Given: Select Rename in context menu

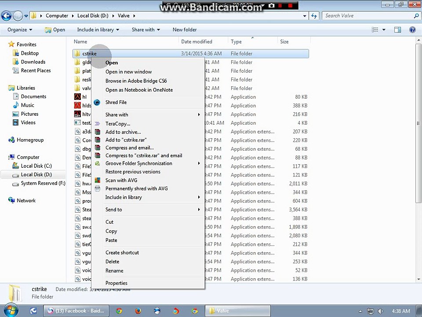Looking at the screenshot, I should click(114, 271).
